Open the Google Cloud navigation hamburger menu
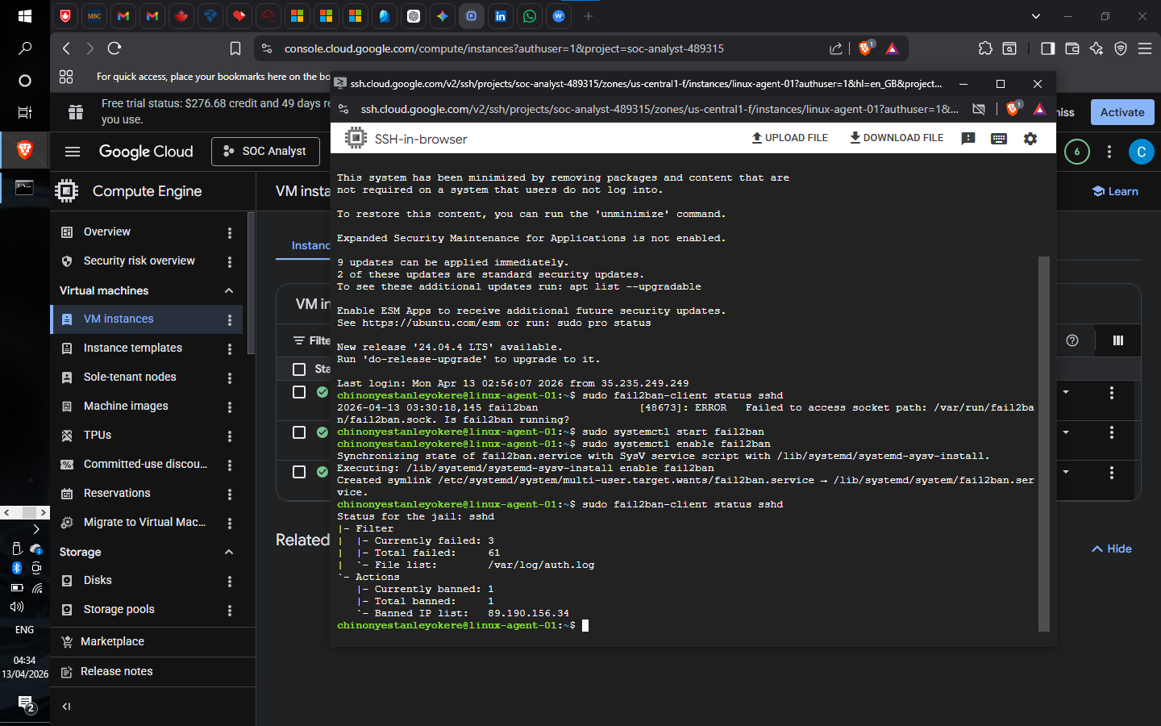Image resolution: width=1161 pixels, height=726 pixels. 73,152
